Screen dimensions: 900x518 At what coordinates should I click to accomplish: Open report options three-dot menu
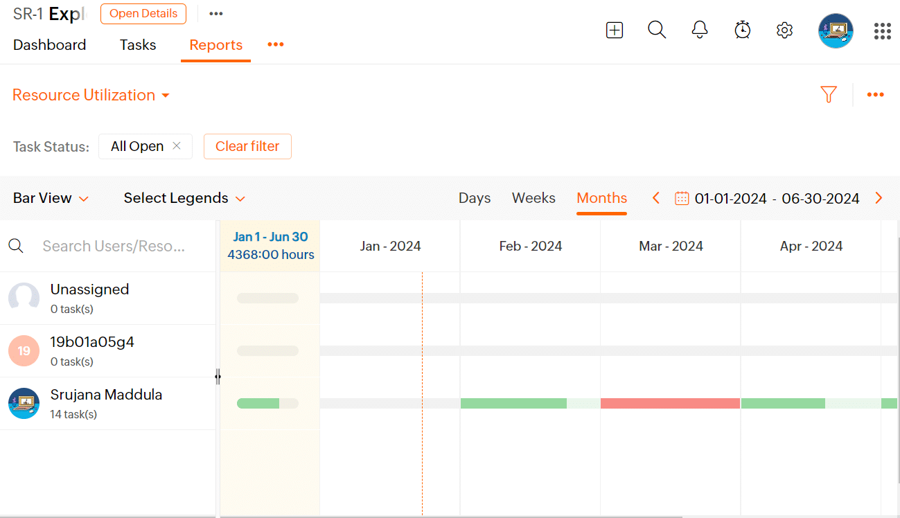pos(876,95)
